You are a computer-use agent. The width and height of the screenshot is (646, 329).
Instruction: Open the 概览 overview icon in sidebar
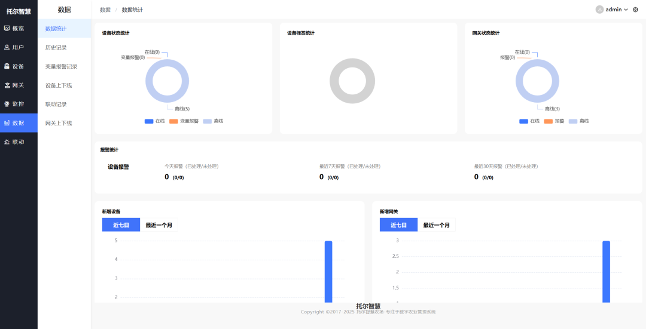7,29
